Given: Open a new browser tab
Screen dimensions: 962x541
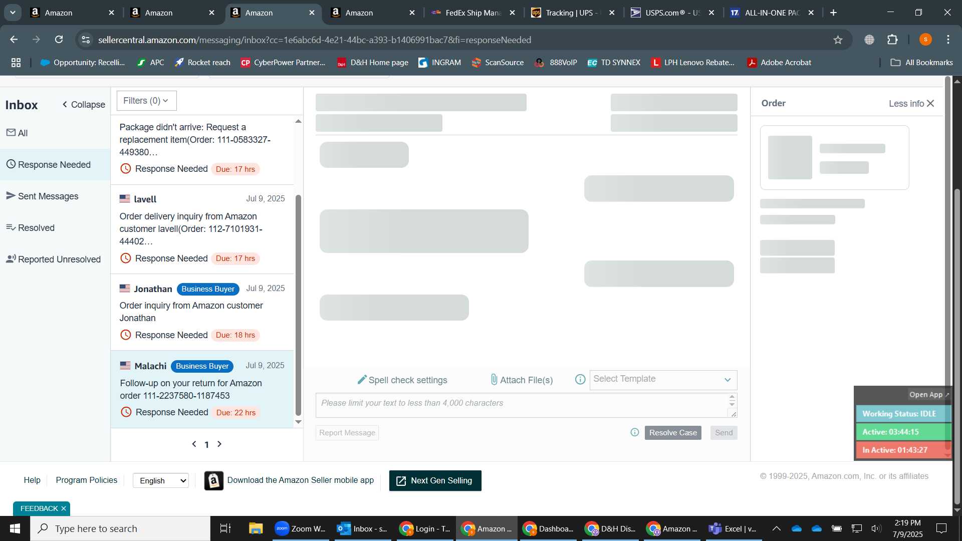Looking at the screenshot, I should (x=833, y=13).
